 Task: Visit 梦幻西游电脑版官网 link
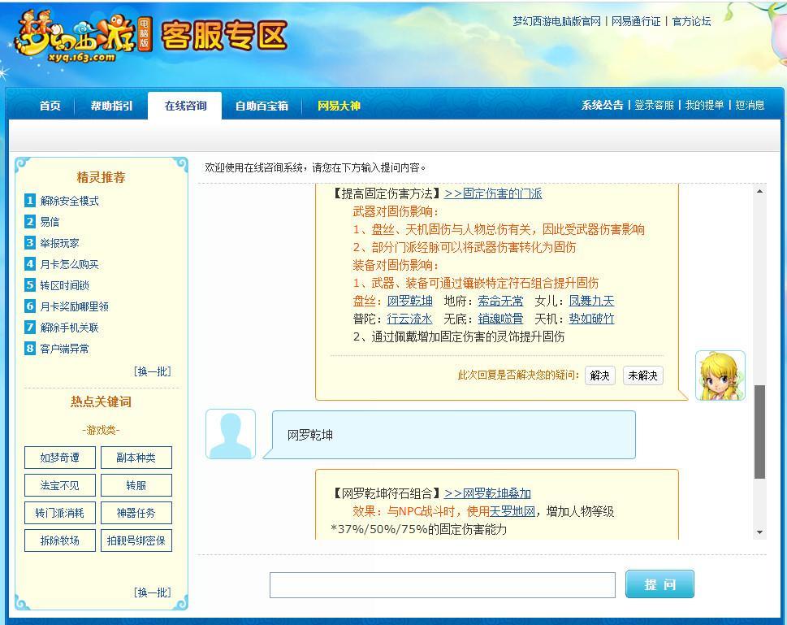tap(556, 21)
